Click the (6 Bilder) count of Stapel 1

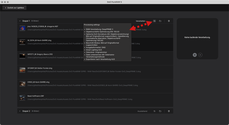[x=35, y=21]
